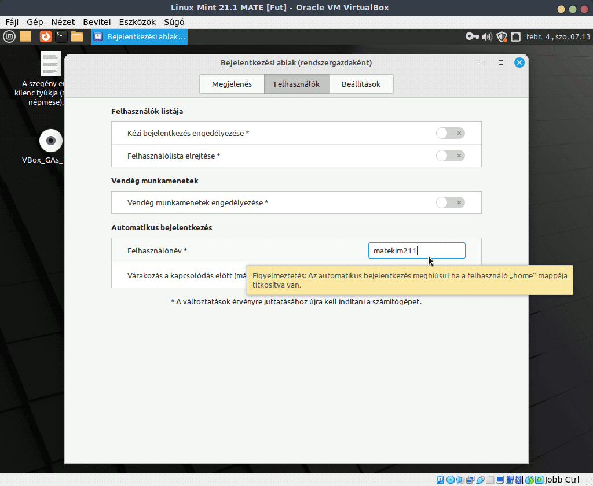Switch to the Beállítások tab

[361, 84]
